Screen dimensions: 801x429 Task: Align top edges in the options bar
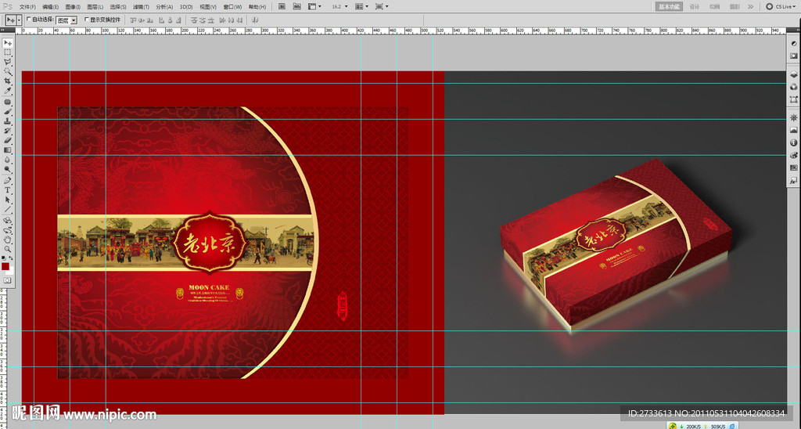pyautogui.click(x=133, y=20)
